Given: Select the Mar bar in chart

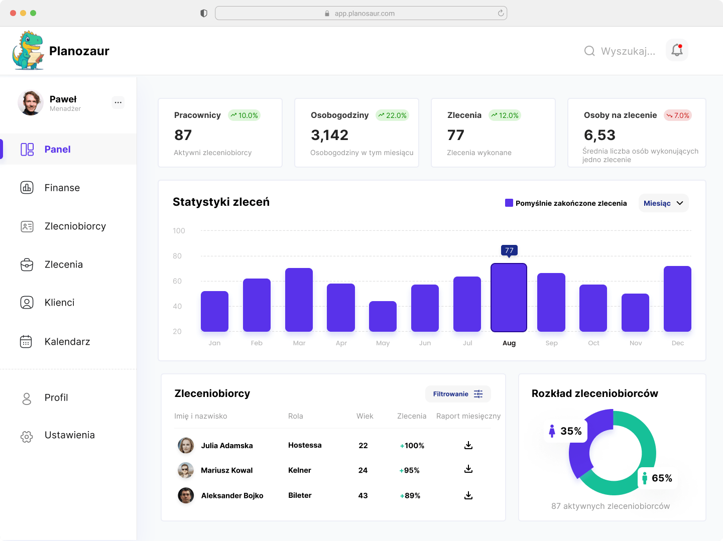Looking at the screenshot, I should [x=299, y=300].
